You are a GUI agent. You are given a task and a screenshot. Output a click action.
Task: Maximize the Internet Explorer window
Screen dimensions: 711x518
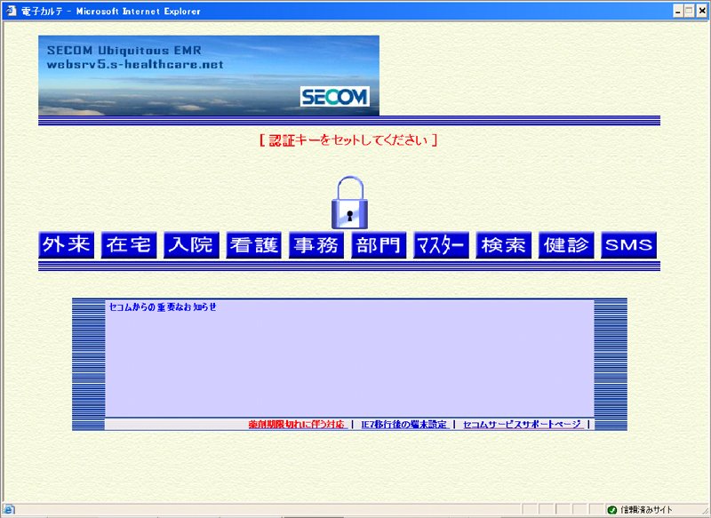[x=690, y=12]
